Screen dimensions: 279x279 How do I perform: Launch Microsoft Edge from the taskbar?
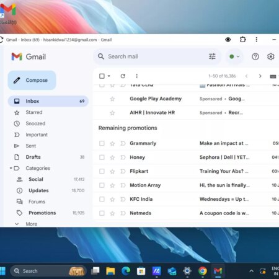pos(126,271)
